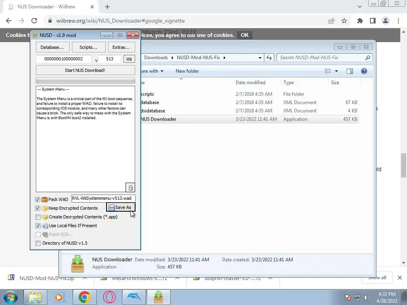Click the Start NUS Download! button
Screen dimensions: 407x305
point(85,70)
